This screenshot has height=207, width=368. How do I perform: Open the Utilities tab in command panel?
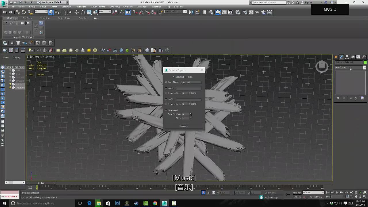pyautogui.click(x=364, y=57)
